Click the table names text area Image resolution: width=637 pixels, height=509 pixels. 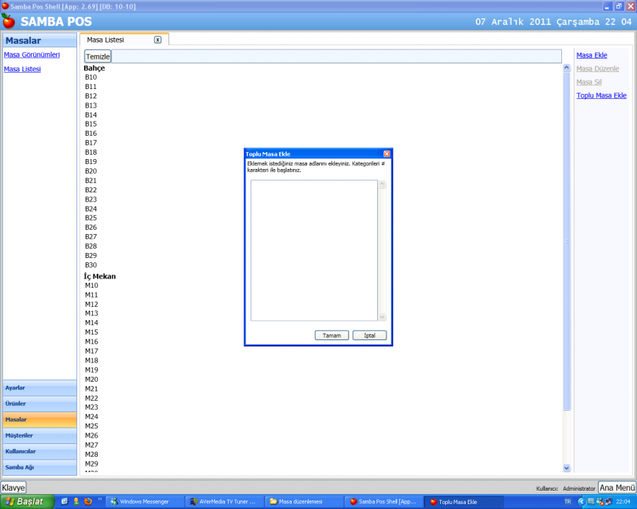click(x=314, y=250)
